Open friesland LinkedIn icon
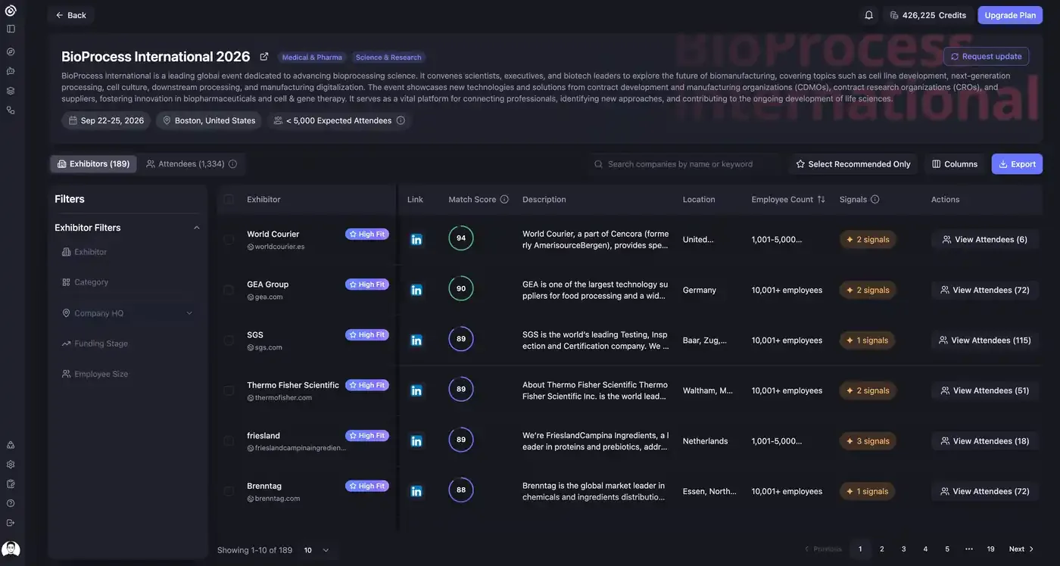 click(x=416, y=441)
